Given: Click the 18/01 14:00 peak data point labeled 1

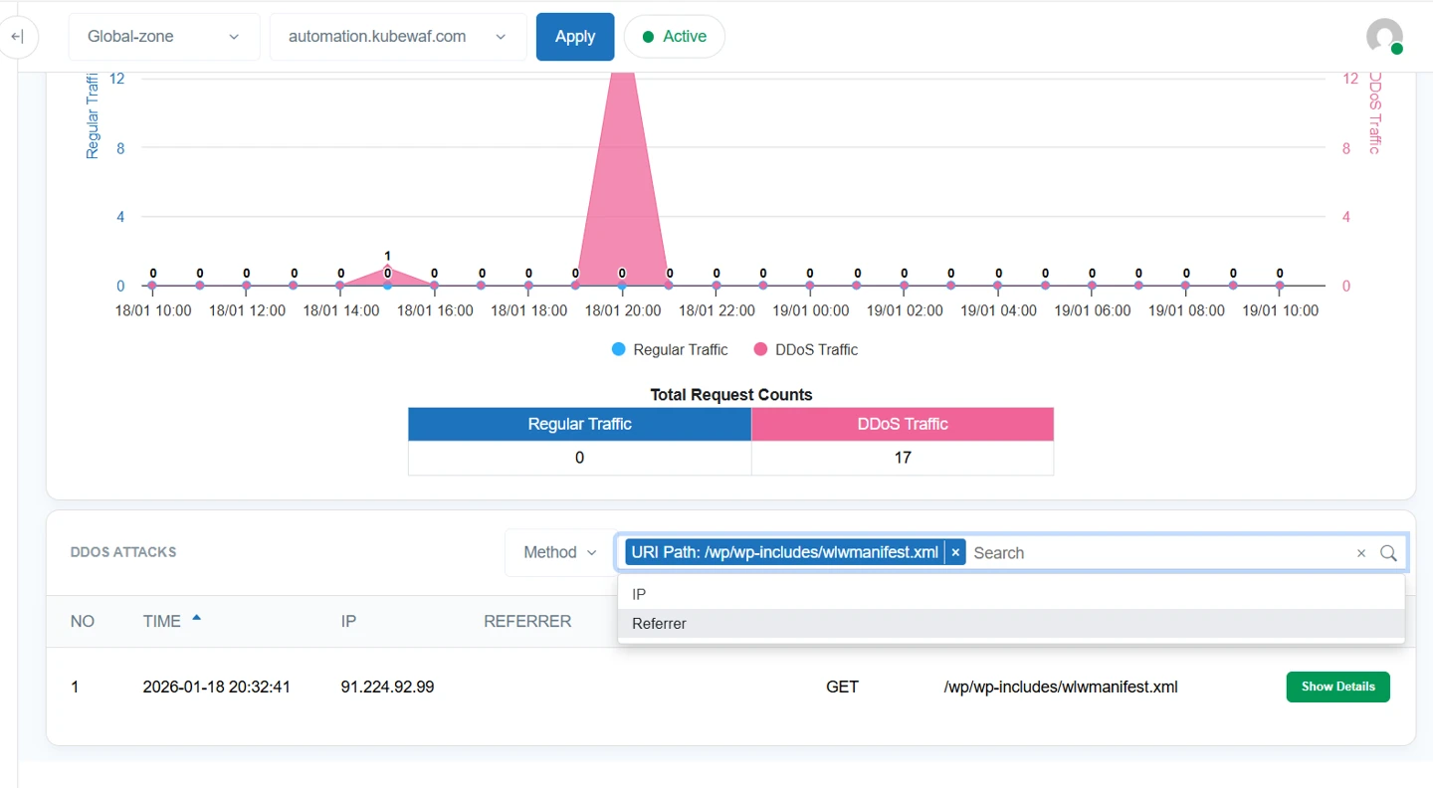Looking at the screenshot, I should [387, 269].
